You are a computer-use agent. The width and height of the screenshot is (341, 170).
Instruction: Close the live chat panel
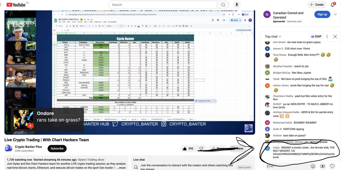(x=335, y=37)
